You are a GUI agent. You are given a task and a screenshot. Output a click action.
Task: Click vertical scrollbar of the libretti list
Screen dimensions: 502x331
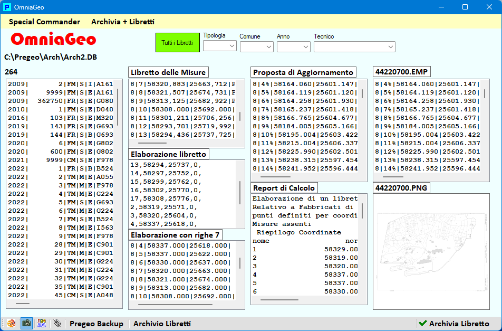pos(118,107)
